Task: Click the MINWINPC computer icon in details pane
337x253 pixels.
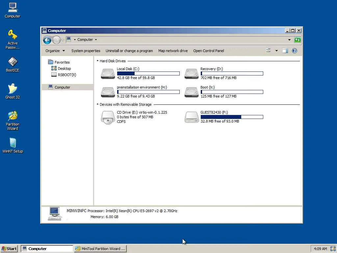Action: click(55, 213)
